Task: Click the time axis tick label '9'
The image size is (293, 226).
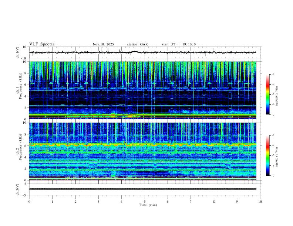Action: point(237,202)
